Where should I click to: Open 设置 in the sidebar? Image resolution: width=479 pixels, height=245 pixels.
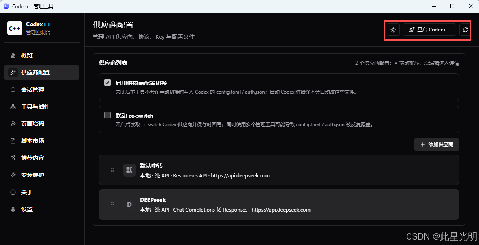click(42, 209)
